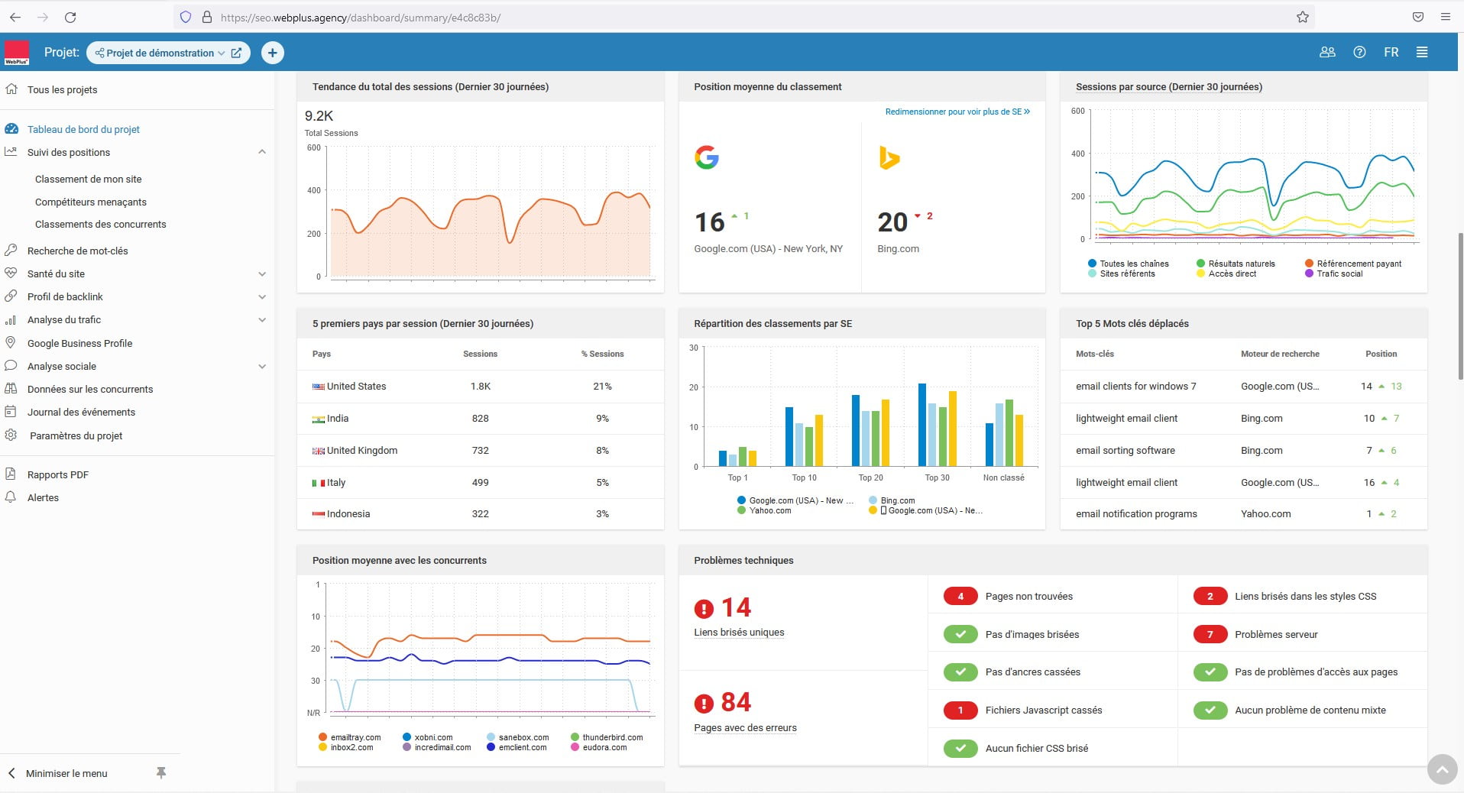Viewport: 1464px width, 793px height.
Task: Click the add new project plus button
Action: tap(272, 53)
